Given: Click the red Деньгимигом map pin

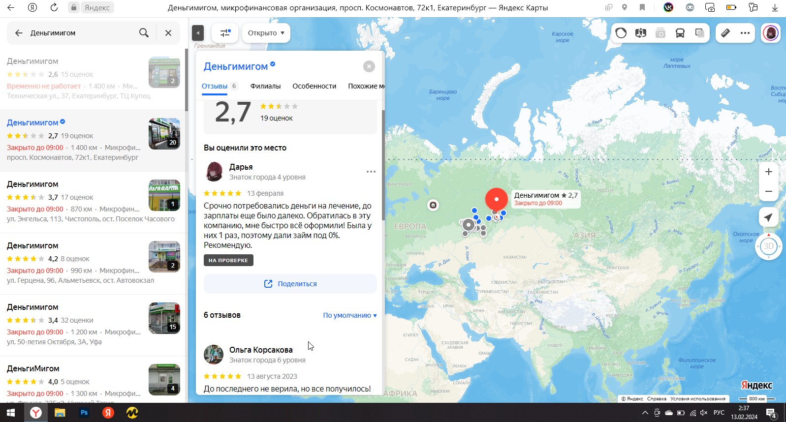Looking at the screenshot, I should click(496, 199).
